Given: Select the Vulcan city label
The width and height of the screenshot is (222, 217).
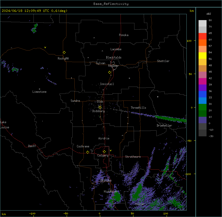Looking at the screenshot, I should click(x=140, y=204).
